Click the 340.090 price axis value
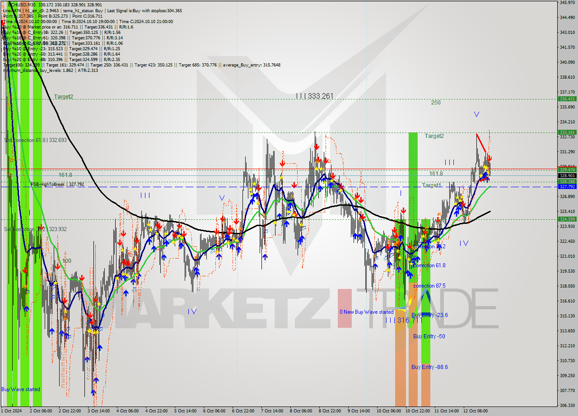The image size is (578, 416). click(567, 62)
